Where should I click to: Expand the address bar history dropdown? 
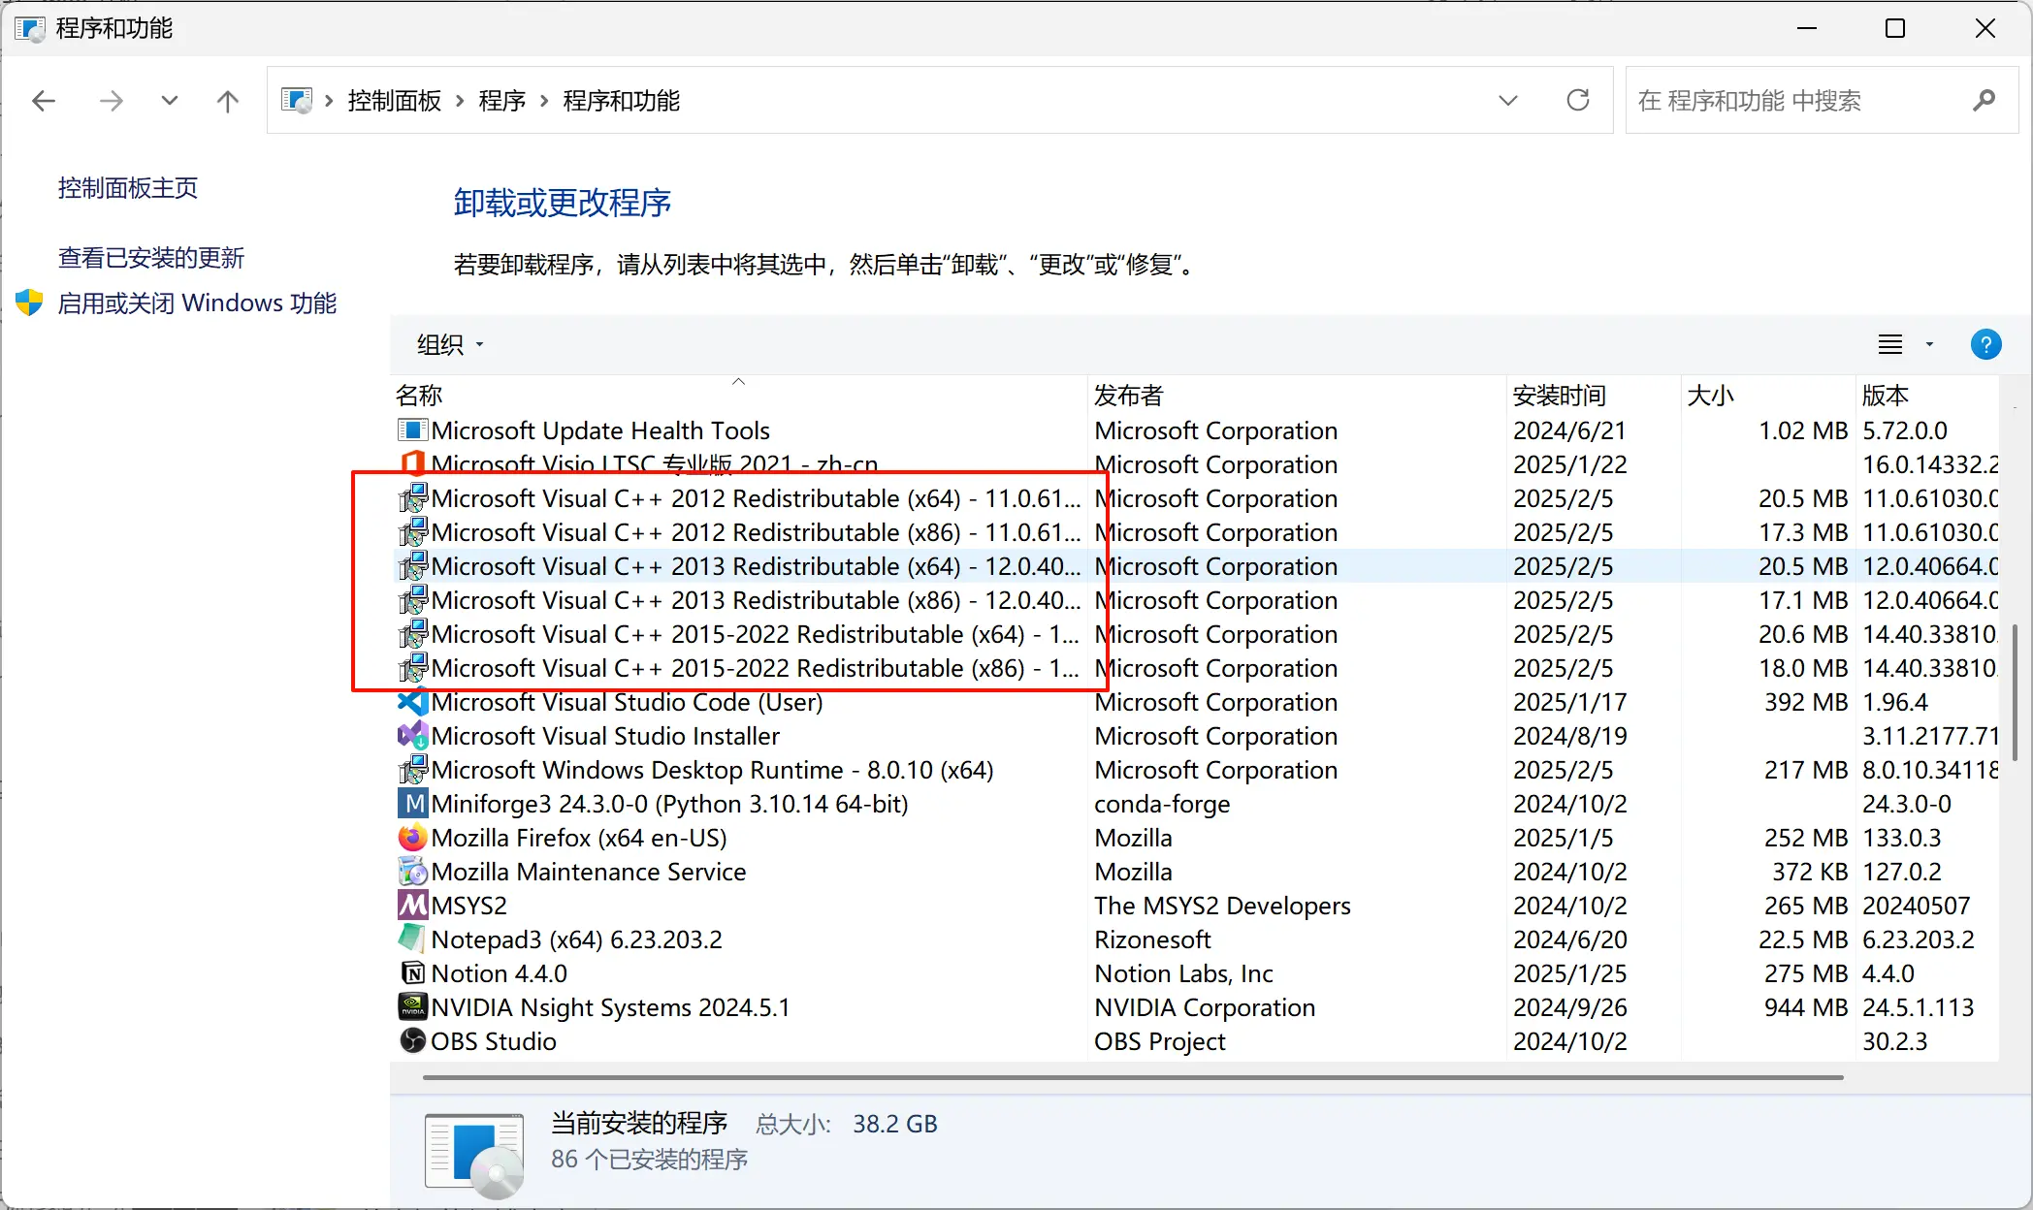click(x=1507, y=100)
